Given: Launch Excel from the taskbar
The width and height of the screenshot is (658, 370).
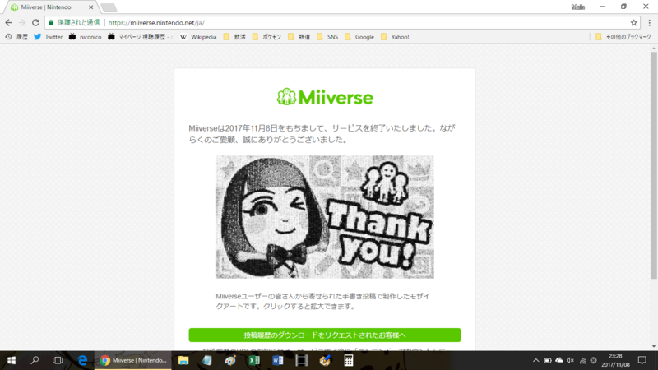Looking at the screenshot, I should (x=254, y=360).
